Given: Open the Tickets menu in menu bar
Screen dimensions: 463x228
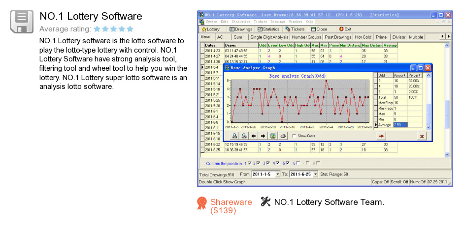Looking at the screenshot, I should [x=261, y=22].
